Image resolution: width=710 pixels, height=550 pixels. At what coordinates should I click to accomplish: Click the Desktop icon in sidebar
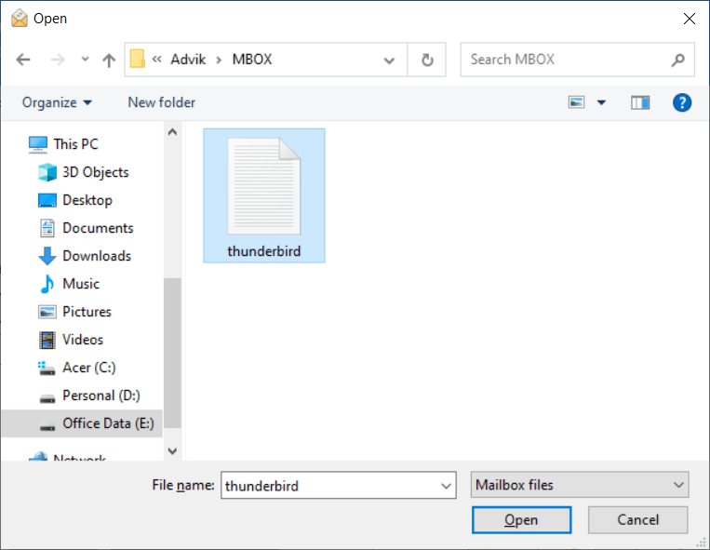pos(47,200)
